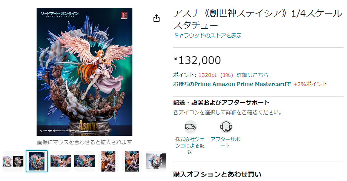Open the Prime Amazon Prime Mastercard offer link
This screenshot has width=347, height=181.
tap(232, 84)
